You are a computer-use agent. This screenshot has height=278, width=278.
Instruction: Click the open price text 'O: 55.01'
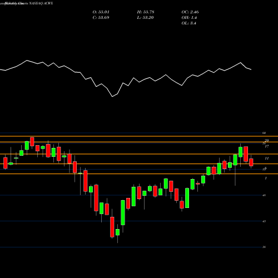point(101,12)
